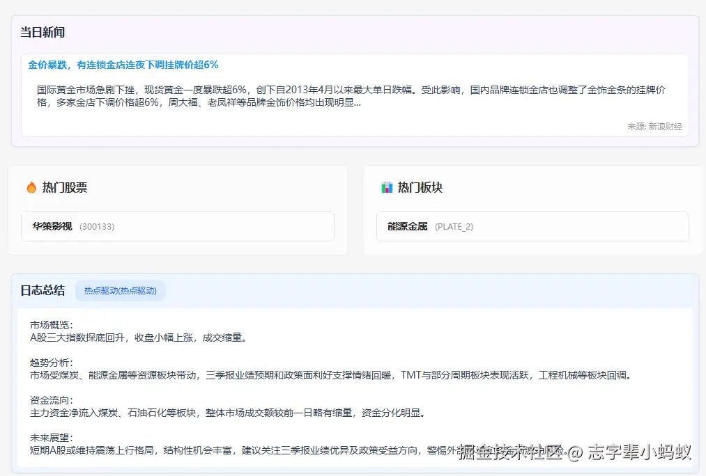The height and width of the screenshot is (476, 706).
Task: Click the PLATE_2 sector code
Action: [454, 227]
